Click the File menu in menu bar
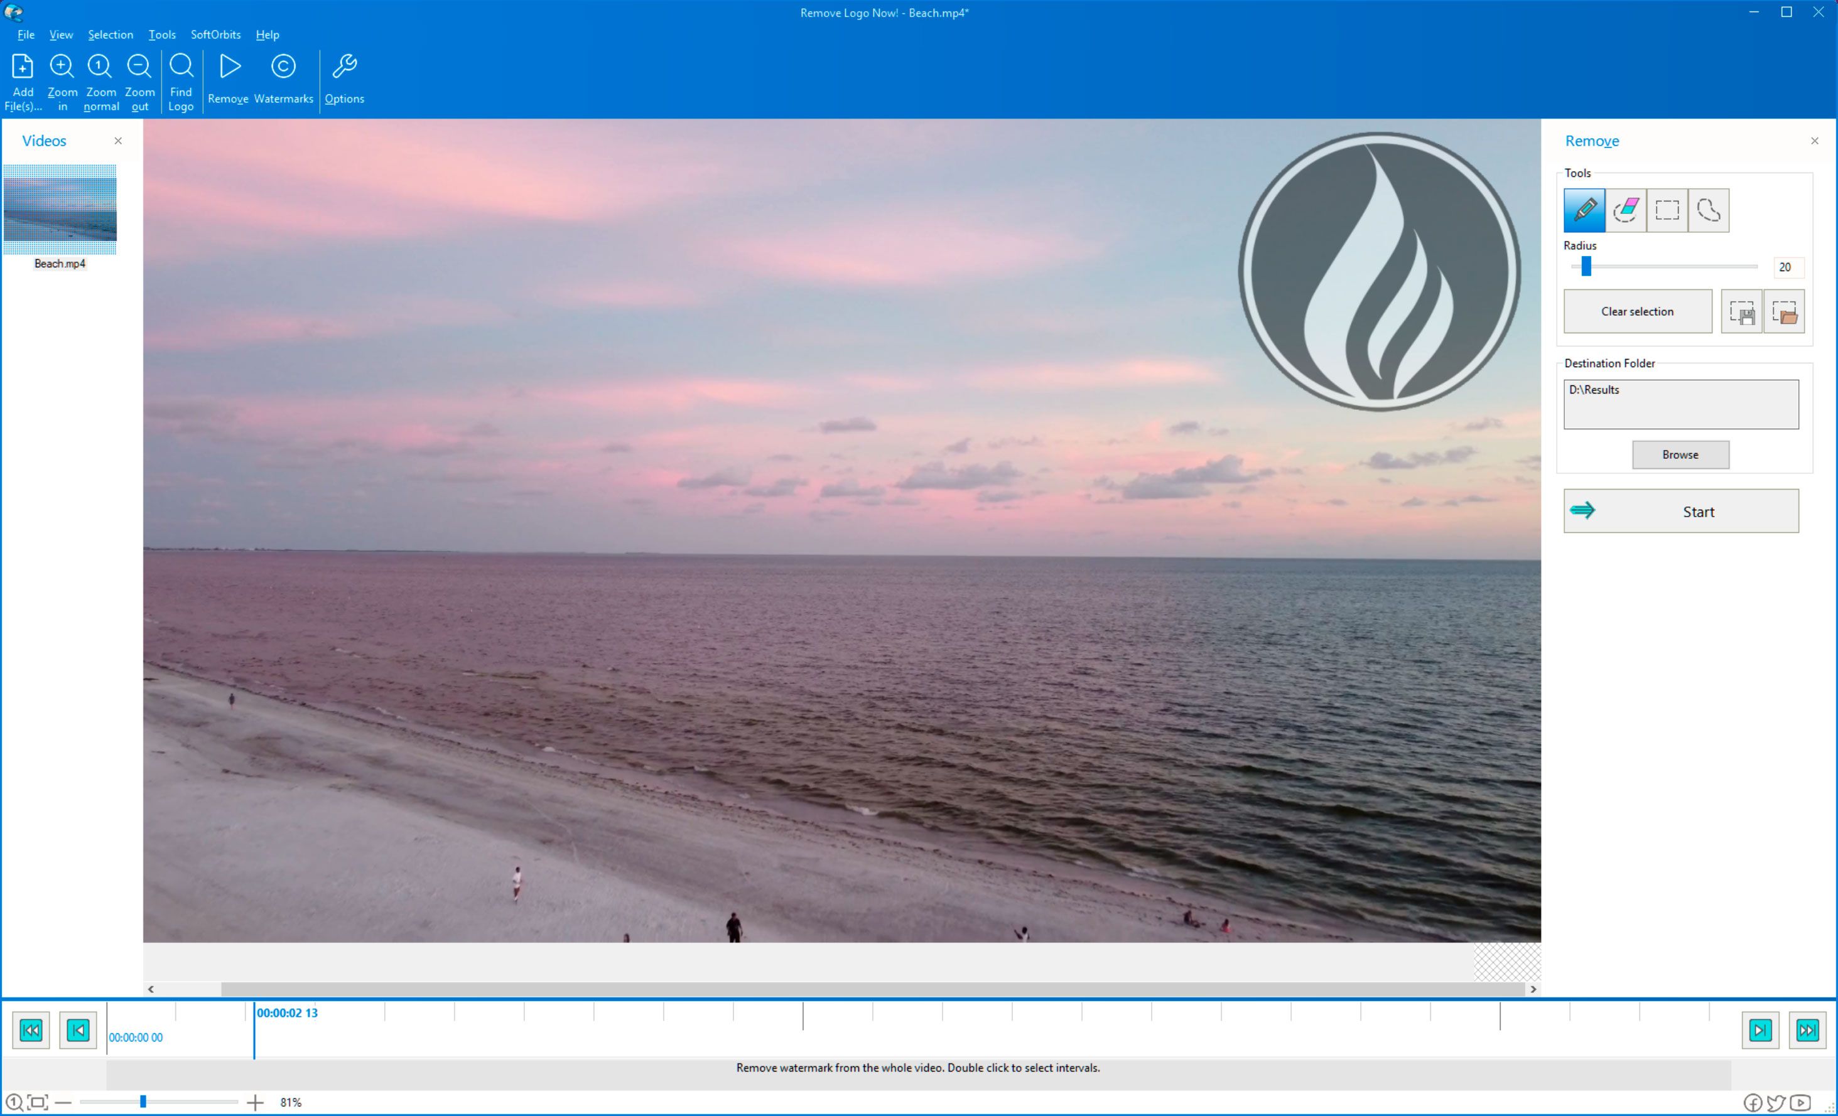The height and width of the screenshot is (1116, 1838). pos(26,35)
